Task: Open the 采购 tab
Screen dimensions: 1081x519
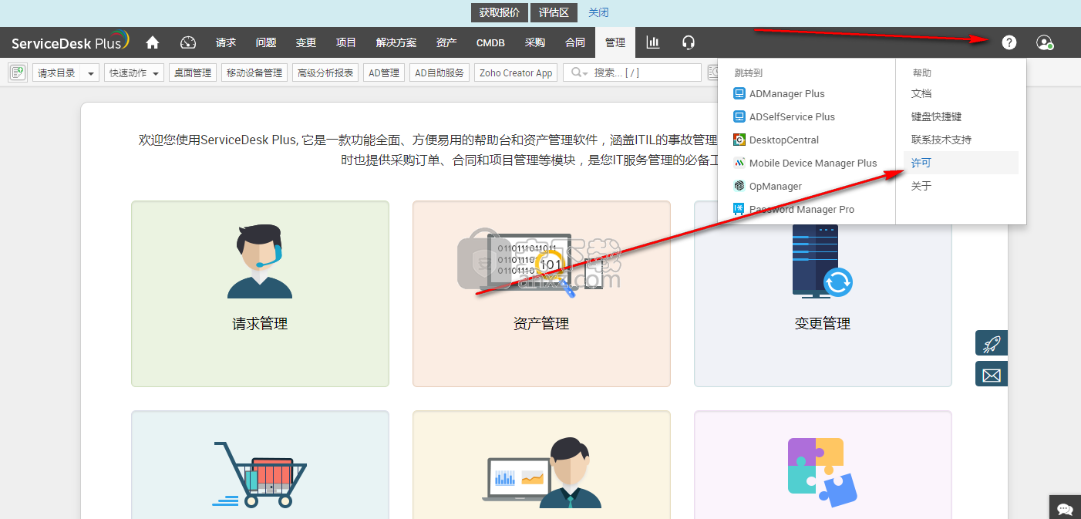Action: coord(535,42)
